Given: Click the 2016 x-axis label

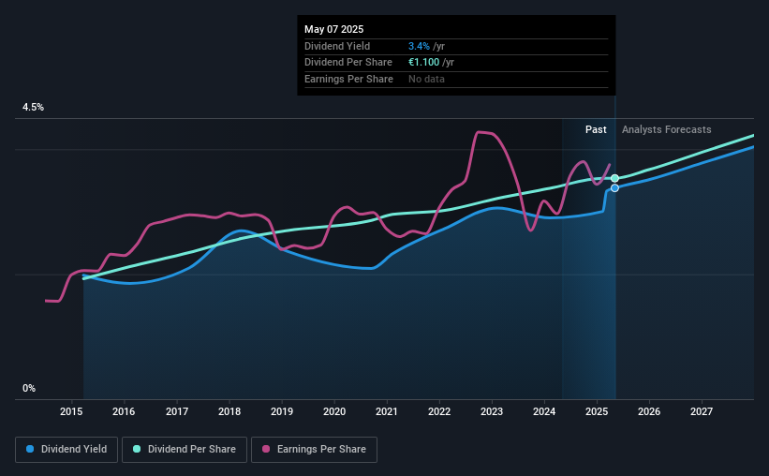Looking at the screenshot, I should (x=124, y=411).
